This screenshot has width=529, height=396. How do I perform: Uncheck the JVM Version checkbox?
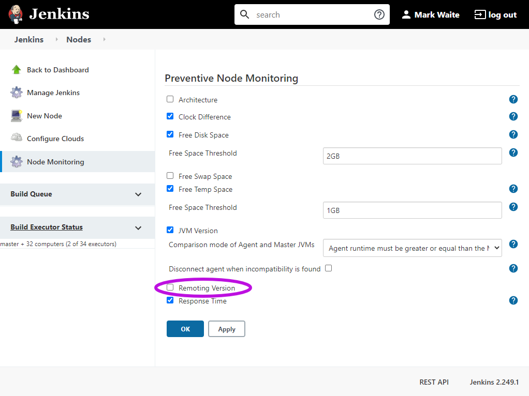(x=170, y=230)
